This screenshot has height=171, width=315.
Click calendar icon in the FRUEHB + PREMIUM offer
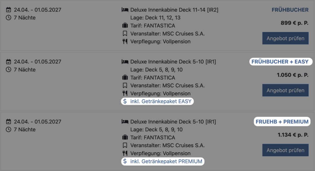8,122
